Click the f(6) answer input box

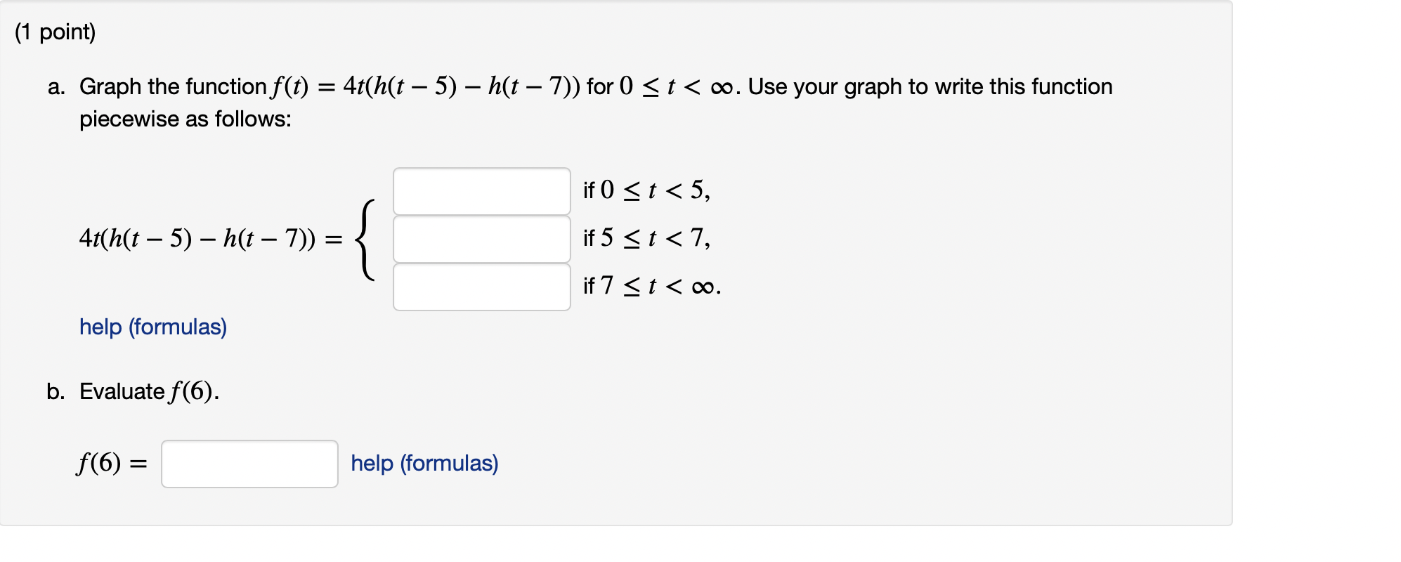point(249,464)
